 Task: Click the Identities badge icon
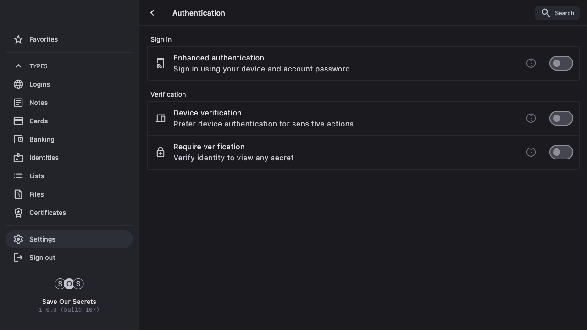pos(18,158)
